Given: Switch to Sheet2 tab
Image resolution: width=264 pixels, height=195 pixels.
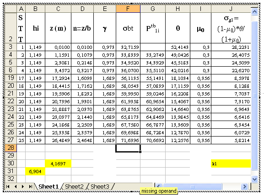Looking at the screenshot, I should 74,187.
